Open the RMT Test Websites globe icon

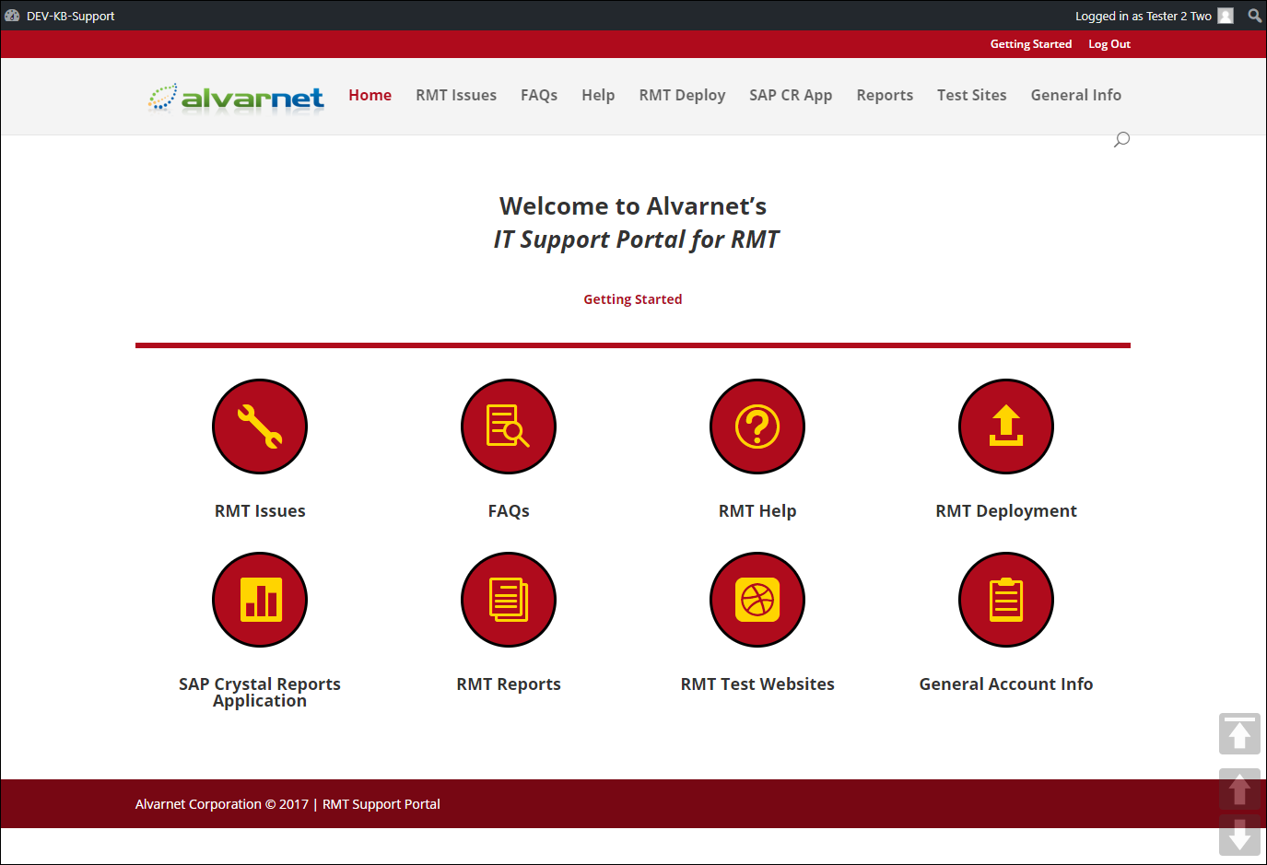[x=757, y=600]
